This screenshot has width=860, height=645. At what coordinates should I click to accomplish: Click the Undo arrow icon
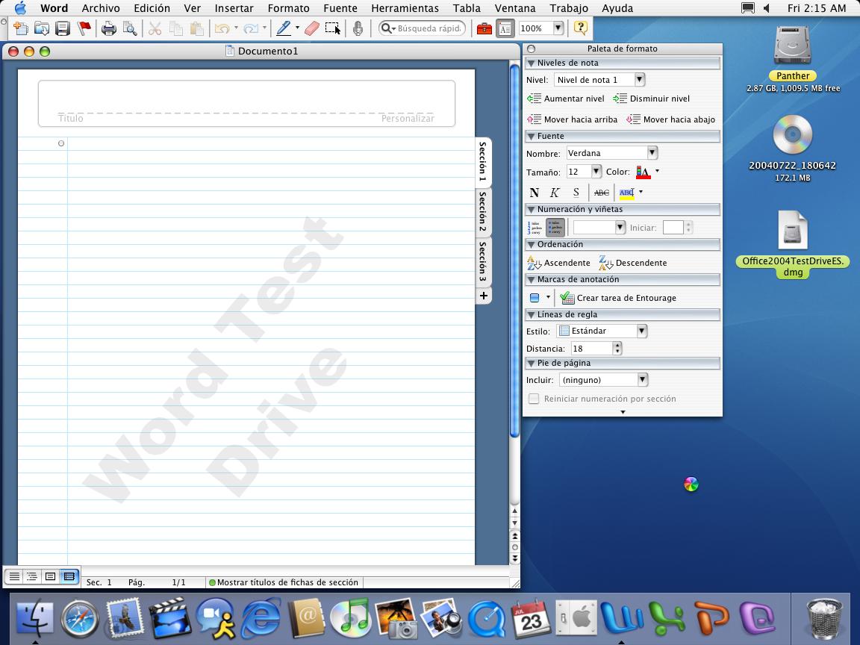tap(222, 28)
